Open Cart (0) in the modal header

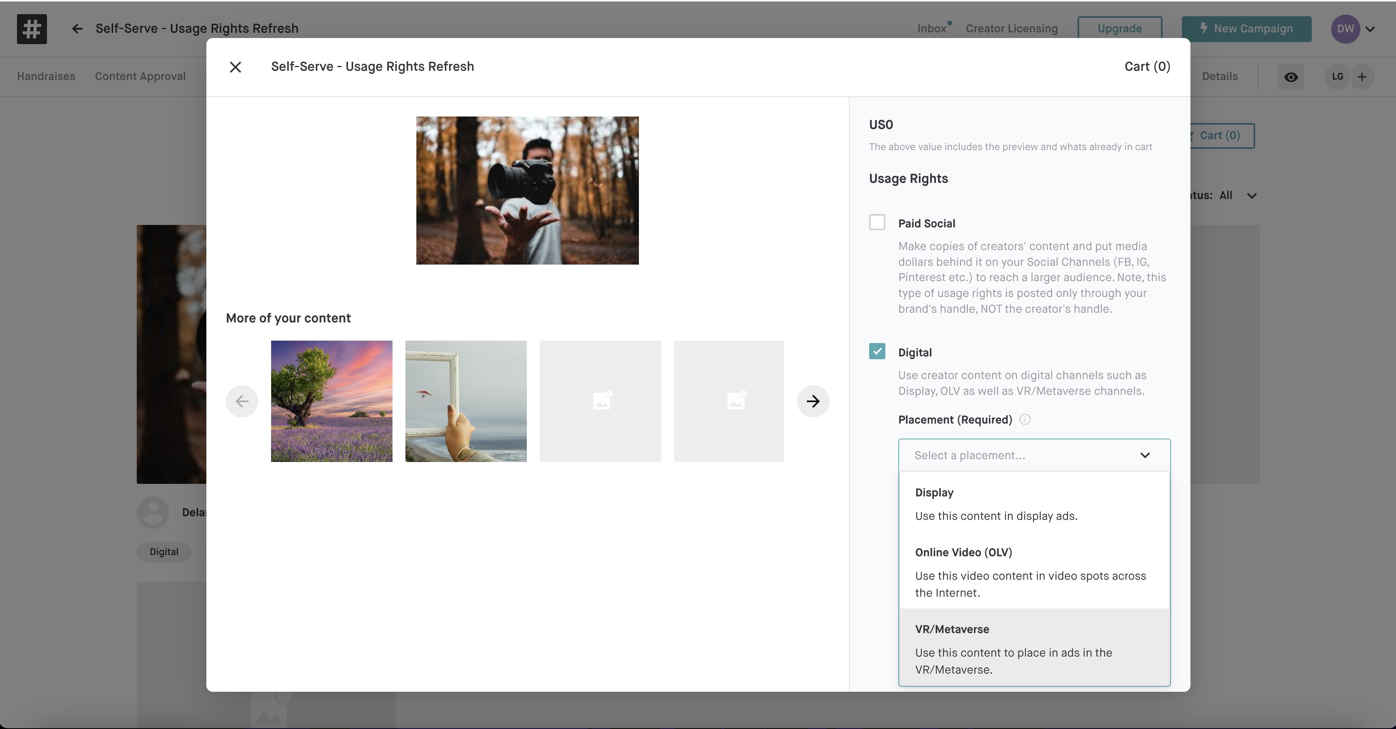[x=1147, y=67]
